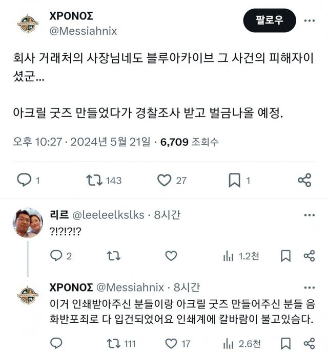Open more options menu next to 팔로우
Screen dimensions: 328x356
click(x=310, y=21)
